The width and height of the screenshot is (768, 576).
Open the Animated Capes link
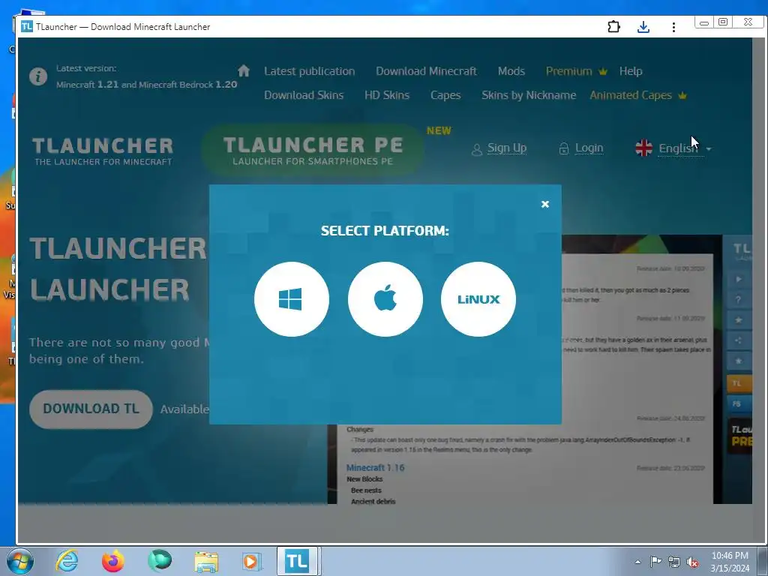point(638,95)
